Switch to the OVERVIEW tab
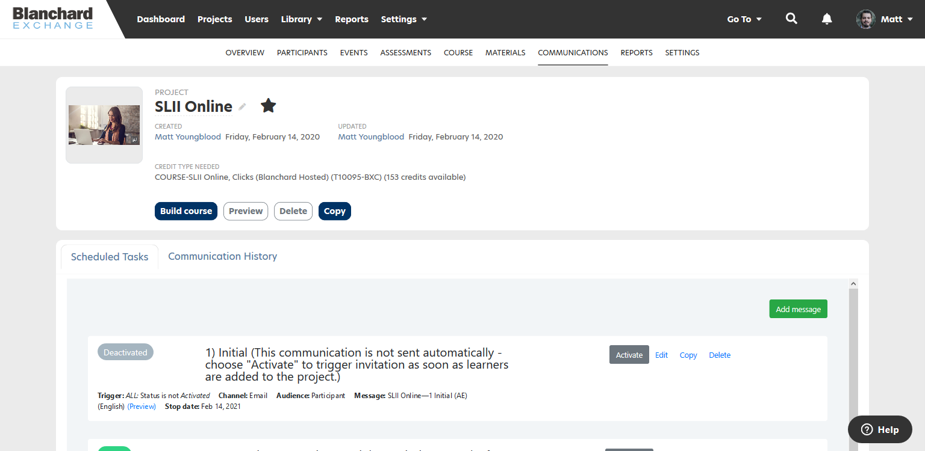 (245, 53)
